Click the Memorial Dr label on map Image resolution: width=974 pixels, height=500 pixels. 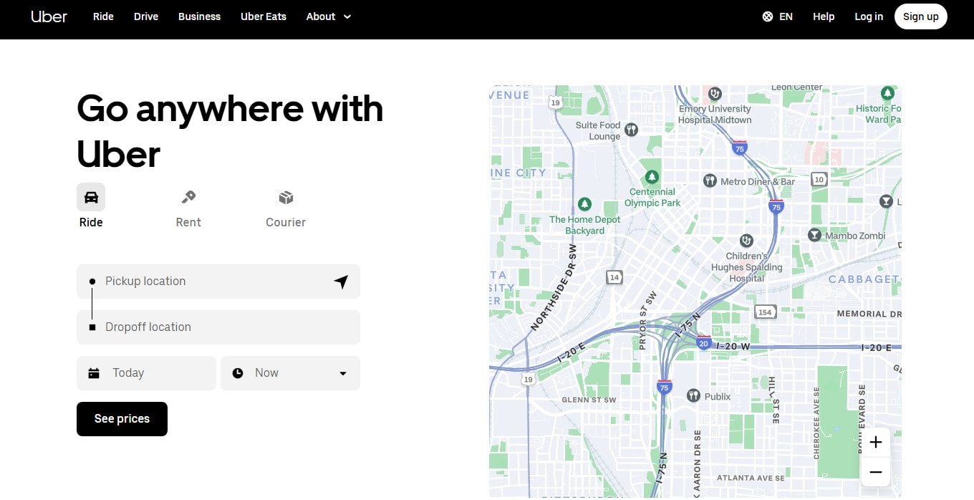coord(869,314)
